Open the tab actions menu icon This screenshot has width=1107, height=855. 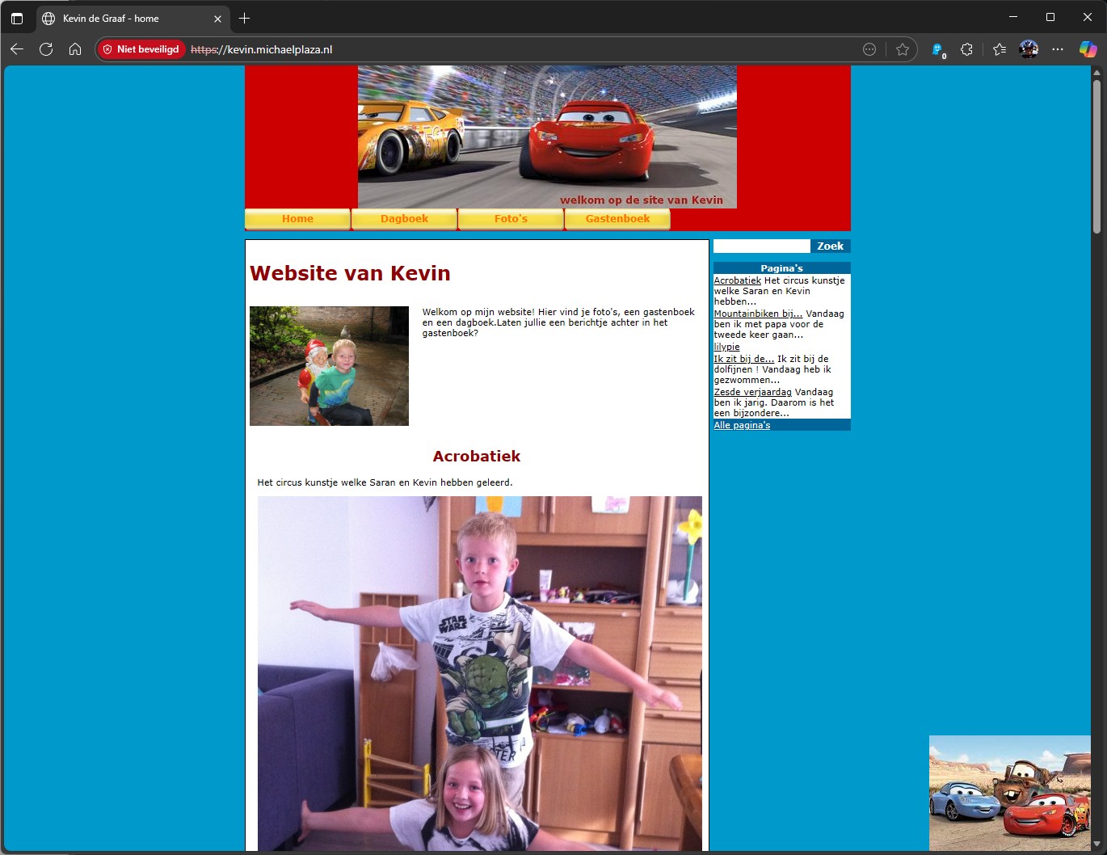(17, 18)
